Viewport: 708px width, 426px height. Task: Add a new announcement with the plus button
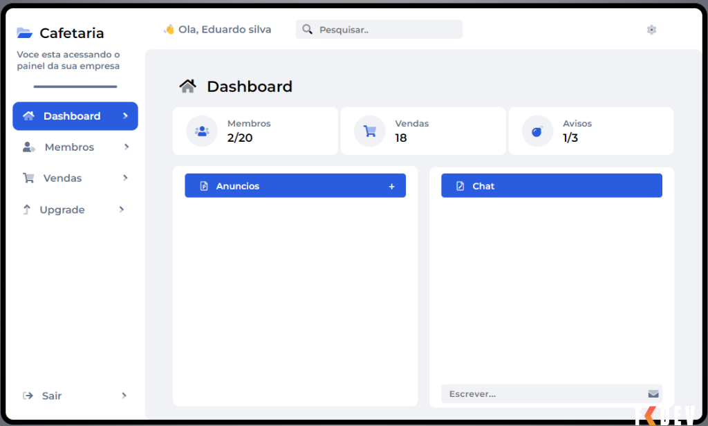392,185
